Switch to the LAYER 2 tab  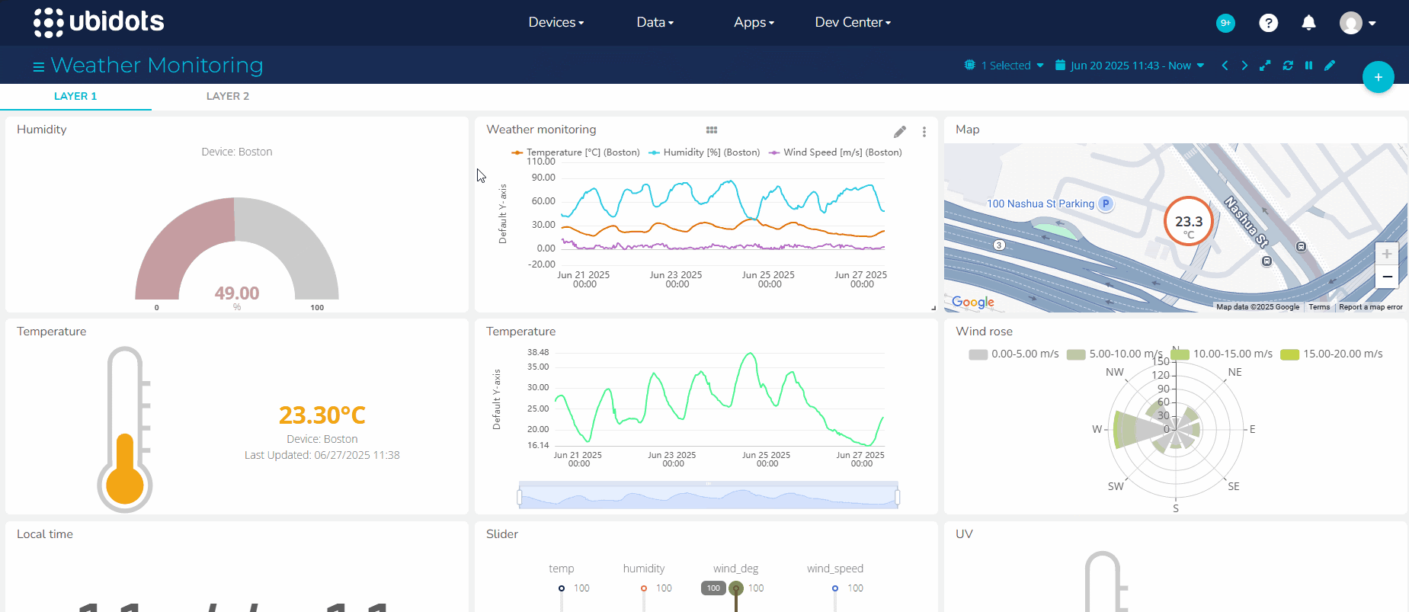tap(228, 96)
